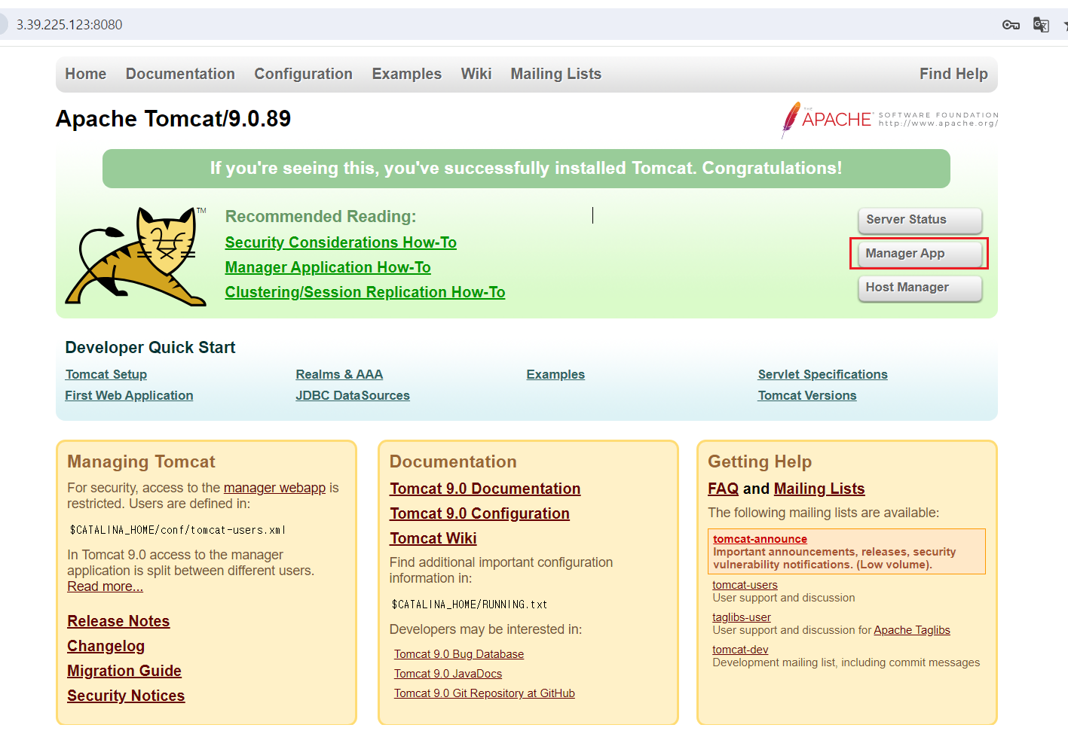Click the Host Manager button
The height and width of the screenshot is (737, 1068).
click(920, 288)
